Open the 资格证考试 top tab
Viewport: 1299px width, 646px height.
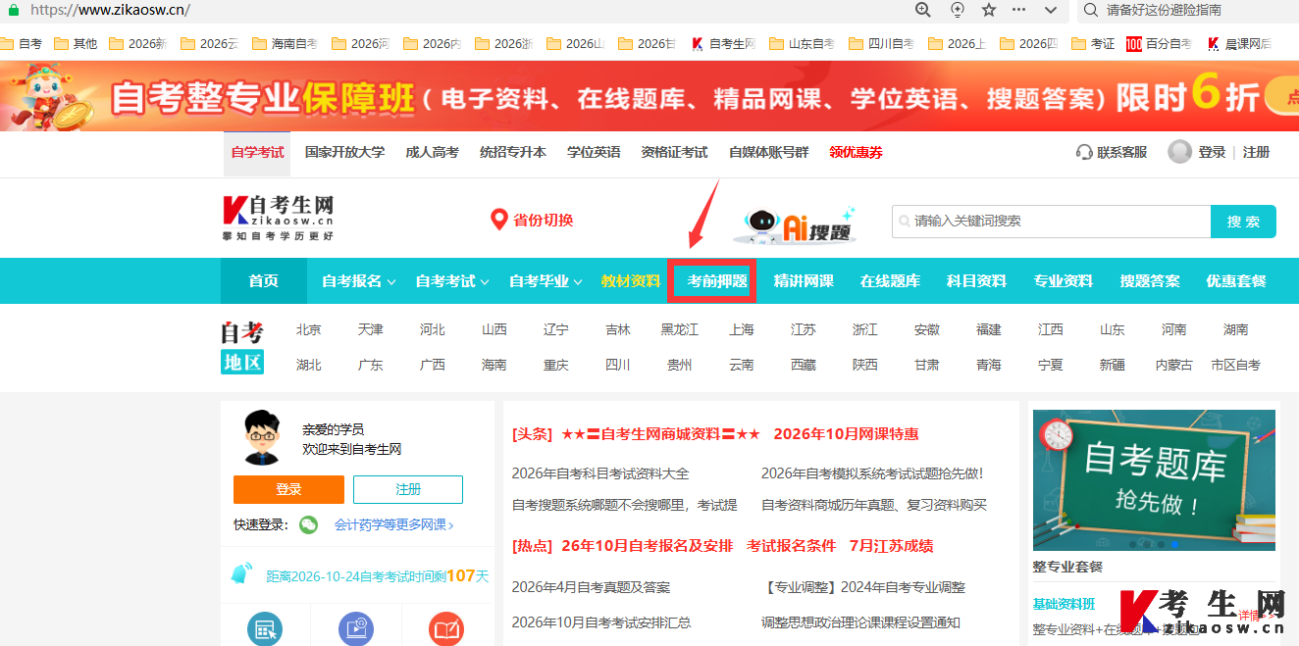(x=674, y=152)
